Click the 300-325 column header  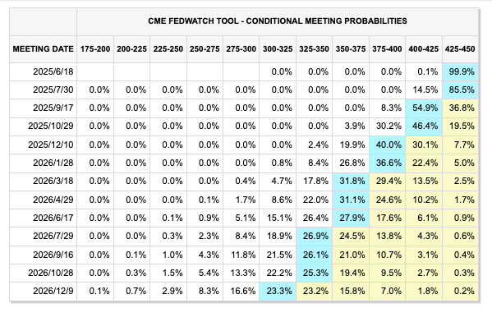[278, 49]
